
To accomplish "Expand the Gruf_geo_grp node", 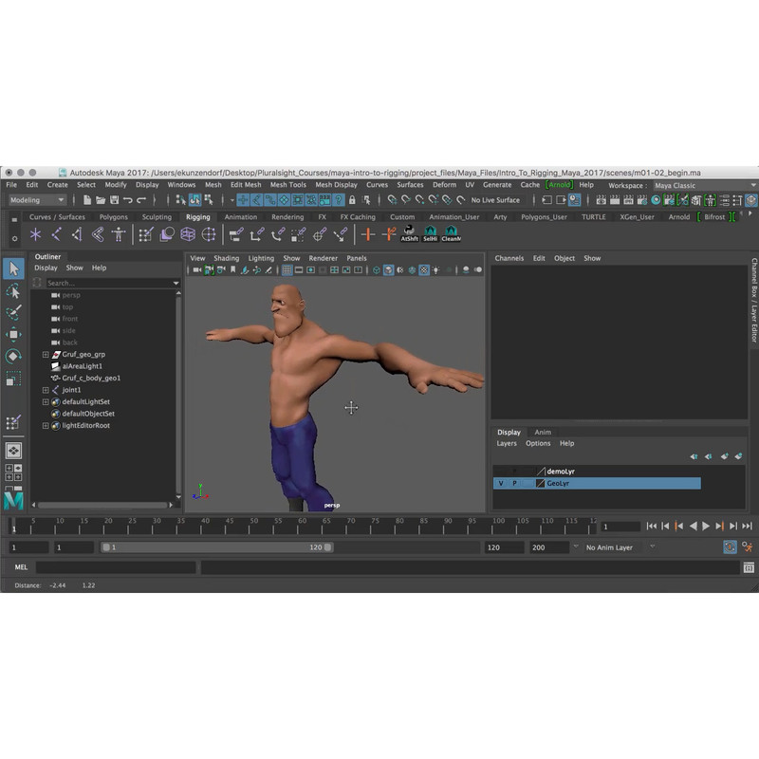I will (x=46, y=354).
